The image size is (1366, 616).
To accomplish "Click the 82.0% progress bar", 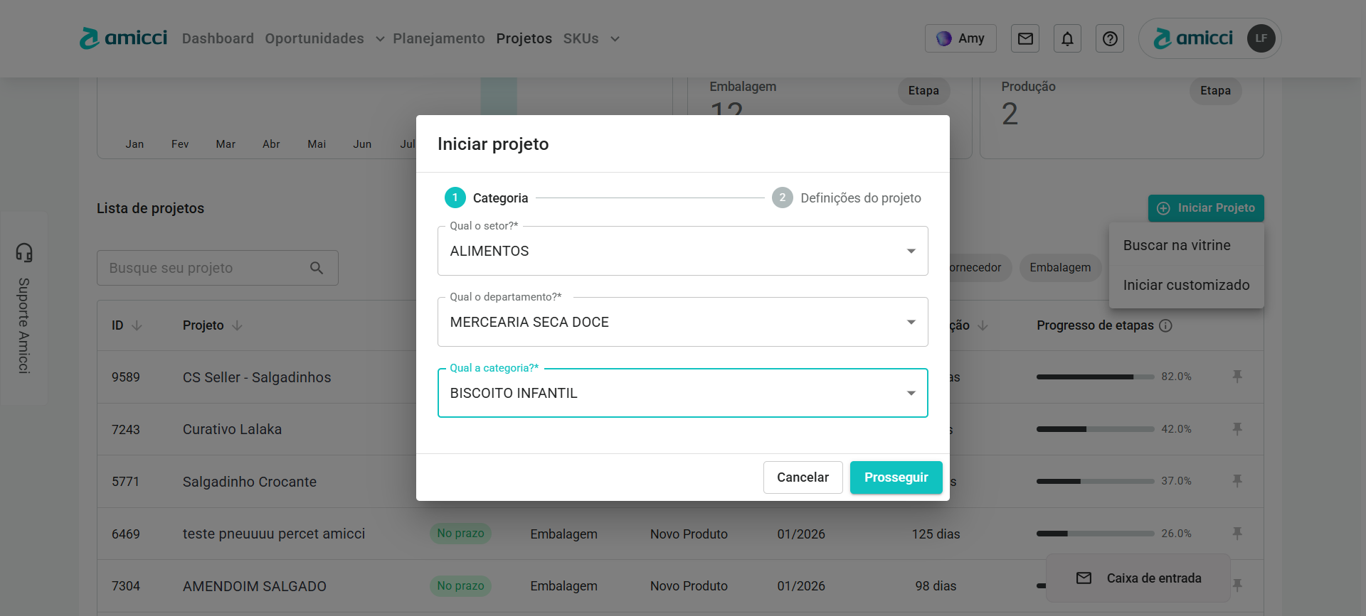I will 1094,377.
